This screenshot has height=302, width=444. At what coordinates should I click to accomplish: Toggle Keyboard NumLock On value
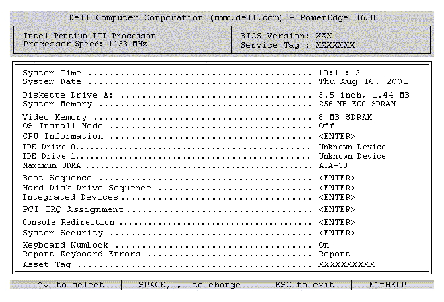324,245
